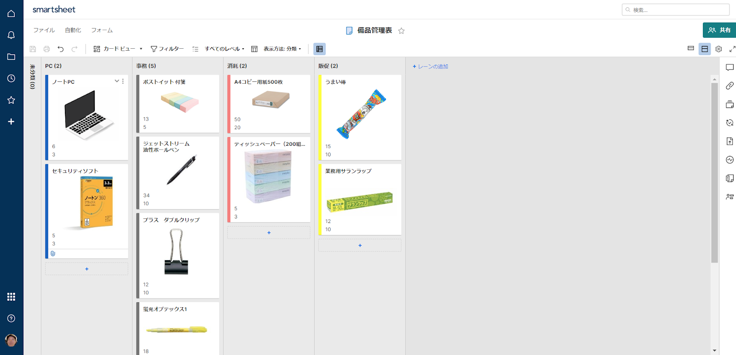
Task: Undo last action
Action: 61,49
